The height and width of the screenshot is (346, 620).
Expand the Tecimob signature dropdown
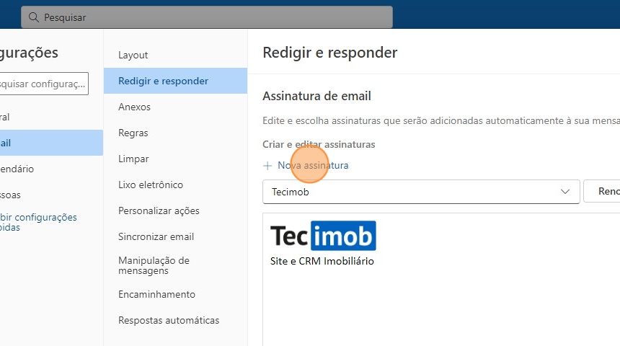[x=564, y=192]
